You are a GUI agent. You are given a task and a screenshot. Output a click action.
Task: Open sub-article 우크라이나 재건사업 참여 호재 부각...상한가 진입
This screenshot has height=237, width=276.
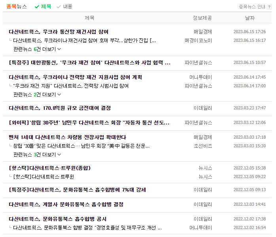tap(85, 41)
